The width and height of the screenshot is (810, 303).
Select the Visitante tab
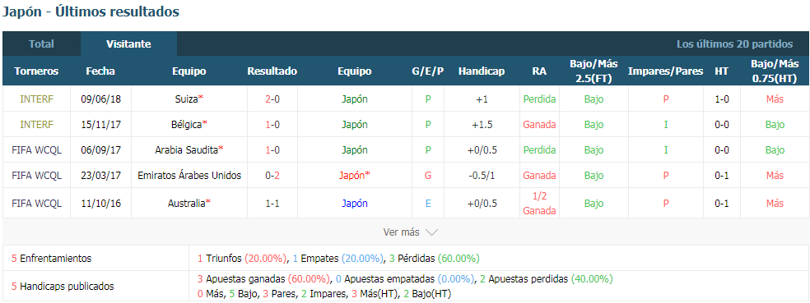pos(128,44)
